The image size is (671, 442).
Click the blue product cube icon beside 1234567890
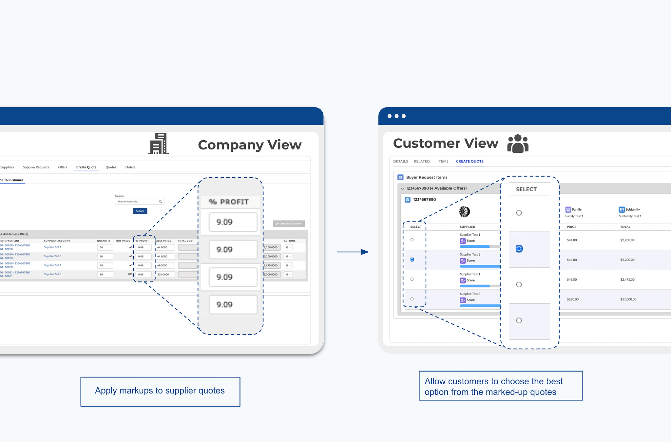(x=408, y=200)
